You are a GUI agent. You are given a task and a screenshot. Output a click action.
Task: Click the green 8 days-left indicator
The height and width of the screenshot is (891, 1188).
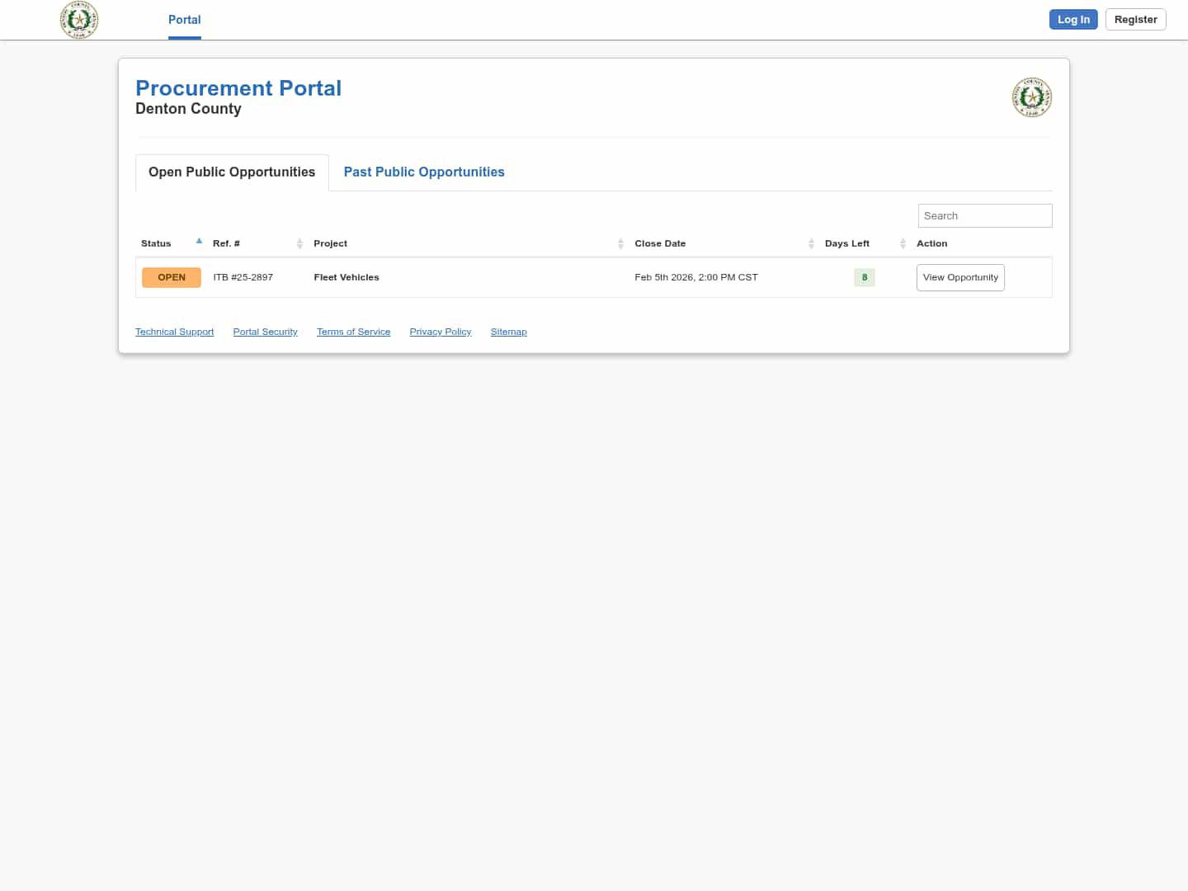coord(864,277)
